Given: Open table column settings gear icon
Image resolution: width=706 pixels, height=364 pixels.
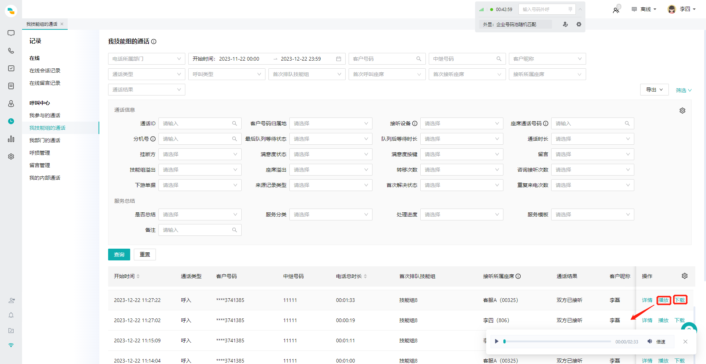Looking at the screenshot, I should click(685, 276).
